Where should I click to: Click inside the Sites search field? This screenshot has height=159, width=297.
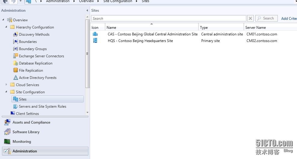coord(169,18)
